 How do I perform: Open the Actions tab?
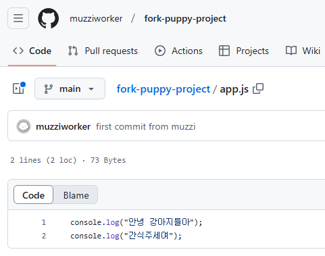click(x=178, y=51)
